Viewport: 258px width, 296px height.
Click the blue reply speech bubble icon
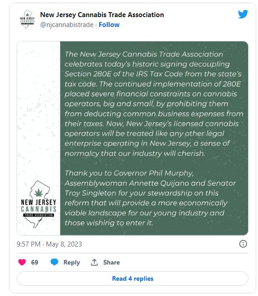pyautogui.click(x=54, y=262)
